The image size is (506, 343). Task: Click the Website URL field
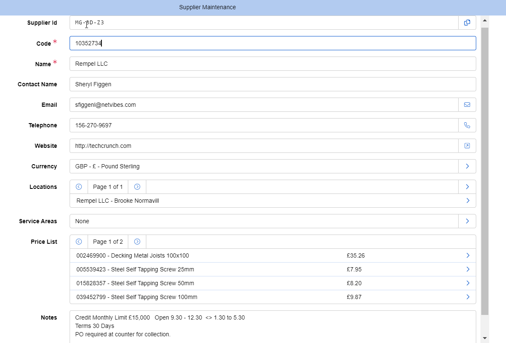tap(264, 146)
